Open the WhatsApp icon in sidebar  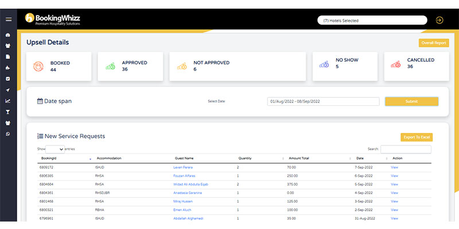coord(8,134)
